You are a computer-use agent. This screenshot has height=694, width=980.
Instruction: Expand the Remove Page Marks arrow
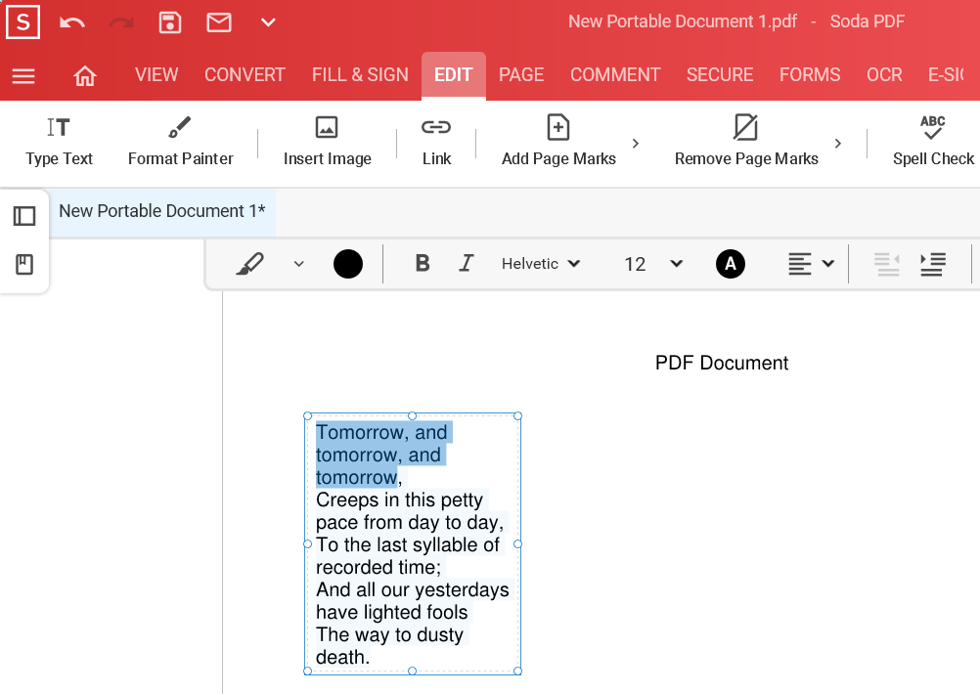click(x=838, y=144)
